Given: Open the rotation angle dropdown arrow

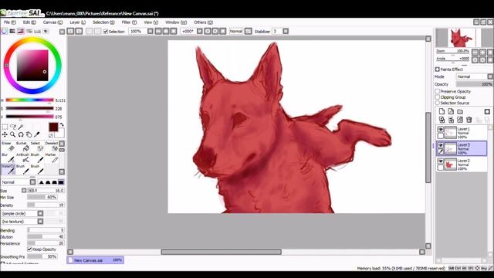Looking at the screenshot, I should [200, 31].
